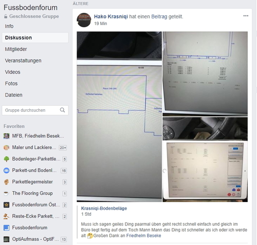Open Maler und Lackiere... group icon

point(7,148)
